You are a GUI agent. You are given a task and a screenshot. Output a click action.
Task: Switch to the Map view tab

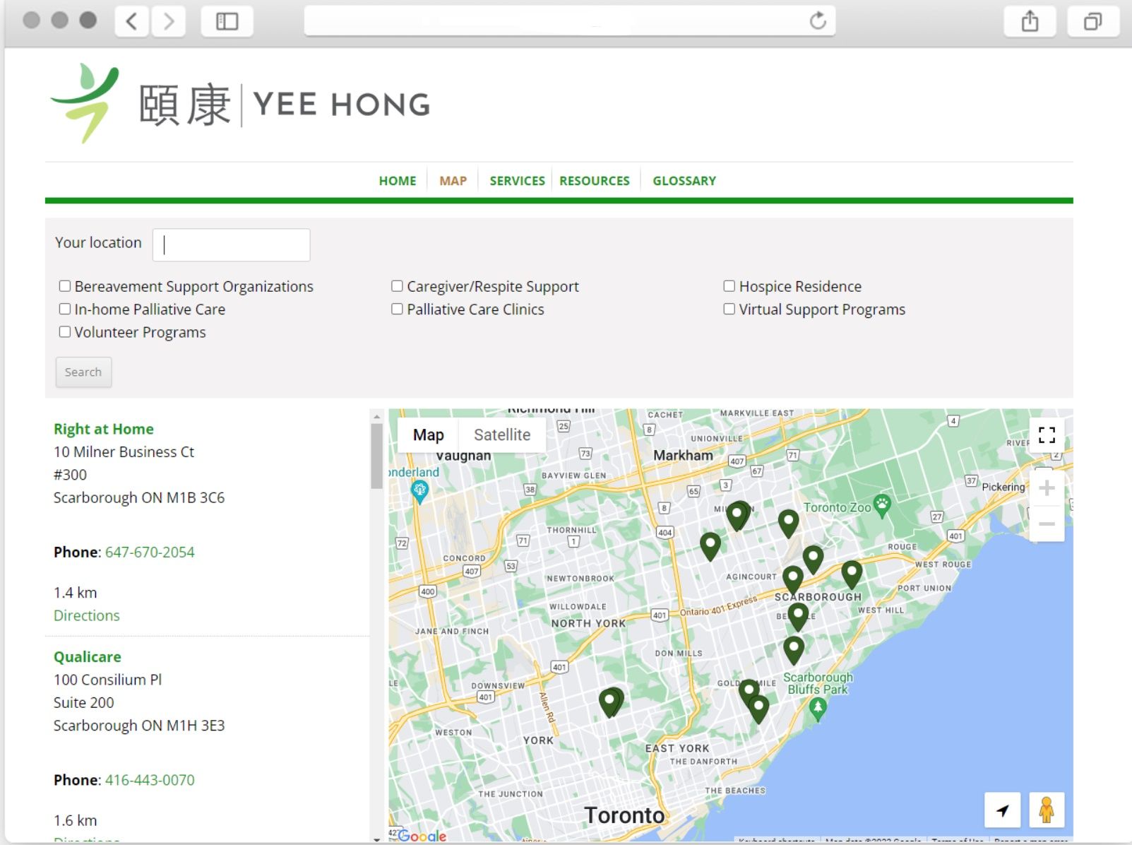click(x=429, y=435)
